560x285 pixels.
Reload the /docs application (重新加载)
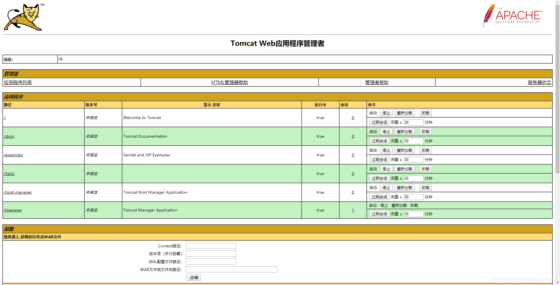pyautogui.click(x=404, y=132)
